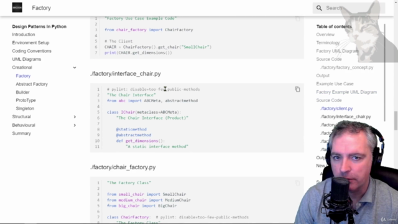Copy the client.py code block at top
The height and width of the screenshot is (224, 398).
pos(297,19)
